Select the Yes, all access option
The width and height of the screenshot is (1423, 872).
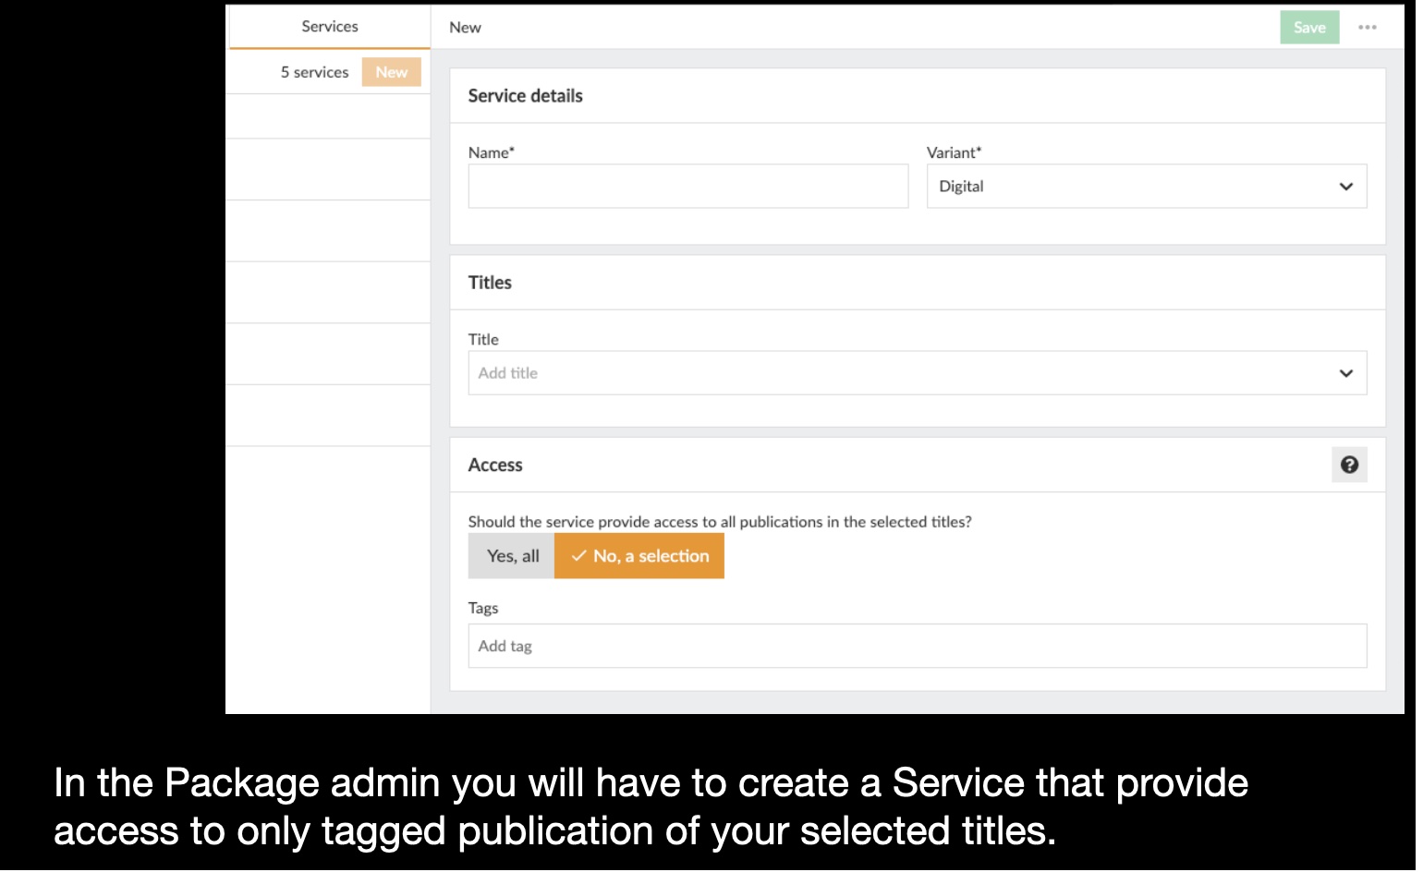tap(512, 556)
